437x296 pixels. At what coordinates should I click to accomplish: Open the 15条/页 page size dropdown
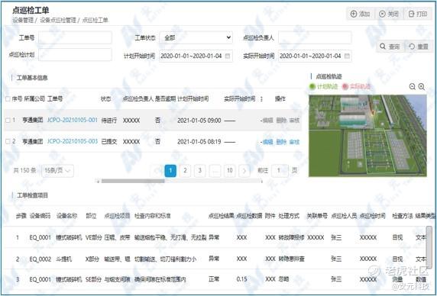click(x=58, y=171)
